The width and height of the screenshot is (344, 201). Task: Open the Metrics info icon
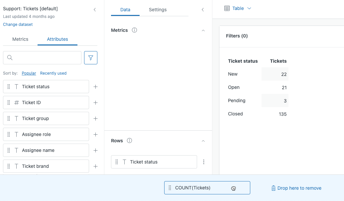134,30
